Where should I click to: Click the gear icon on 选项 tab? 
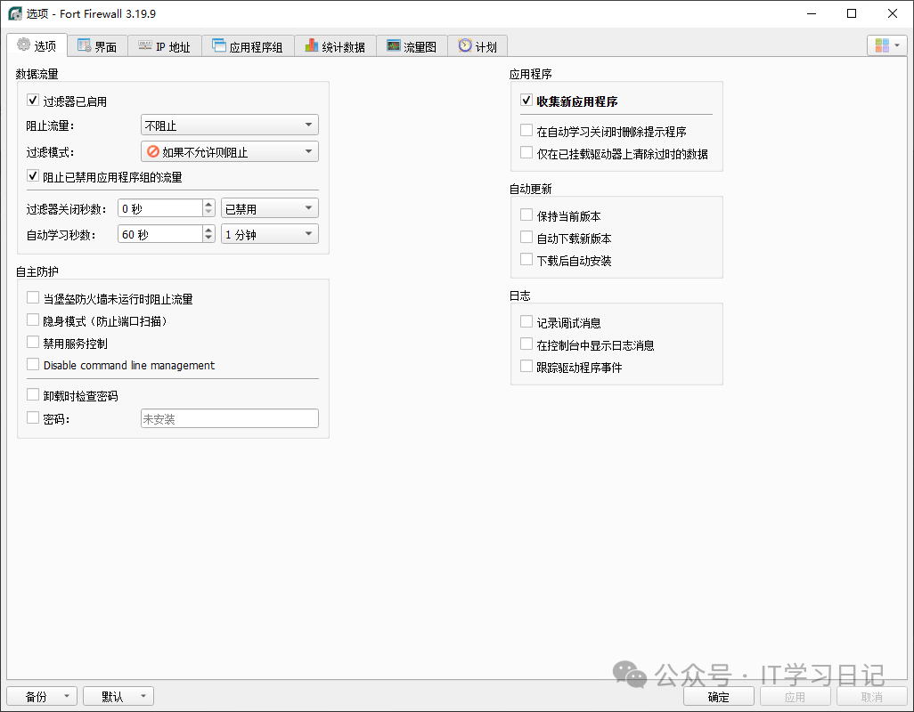[x=24, y=45]
